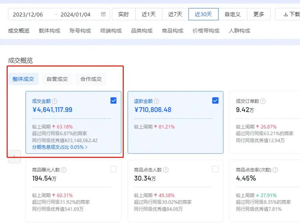Select the 近30天 time range
Viewport: 300px width, 223px height.
(x=204, y=14)
